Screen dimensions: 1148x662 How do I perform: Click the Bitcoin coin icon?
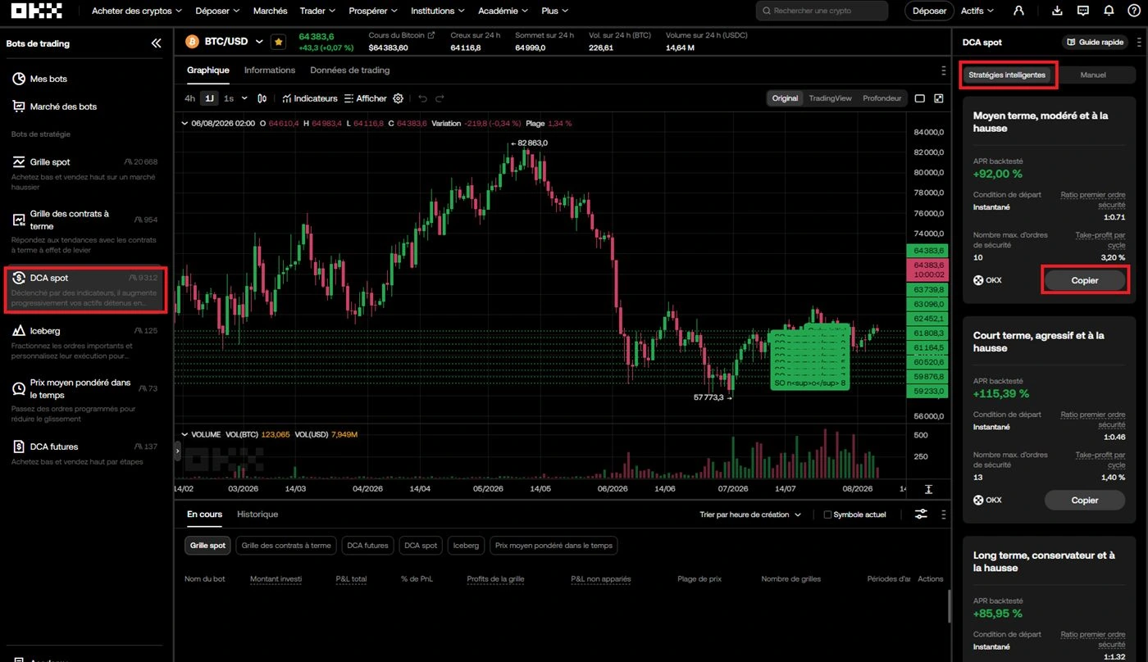click(193, 42)
